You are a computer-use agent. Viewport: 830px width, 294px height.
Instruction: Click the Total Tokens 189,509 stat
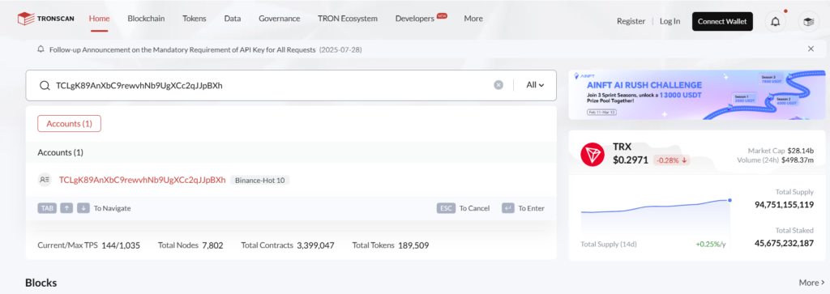(x=391, y=245)
